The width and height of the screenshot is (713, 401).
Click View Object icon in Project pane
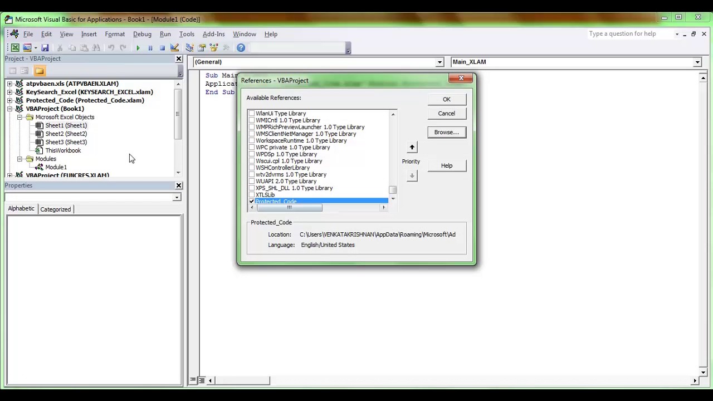click(25, 71)
